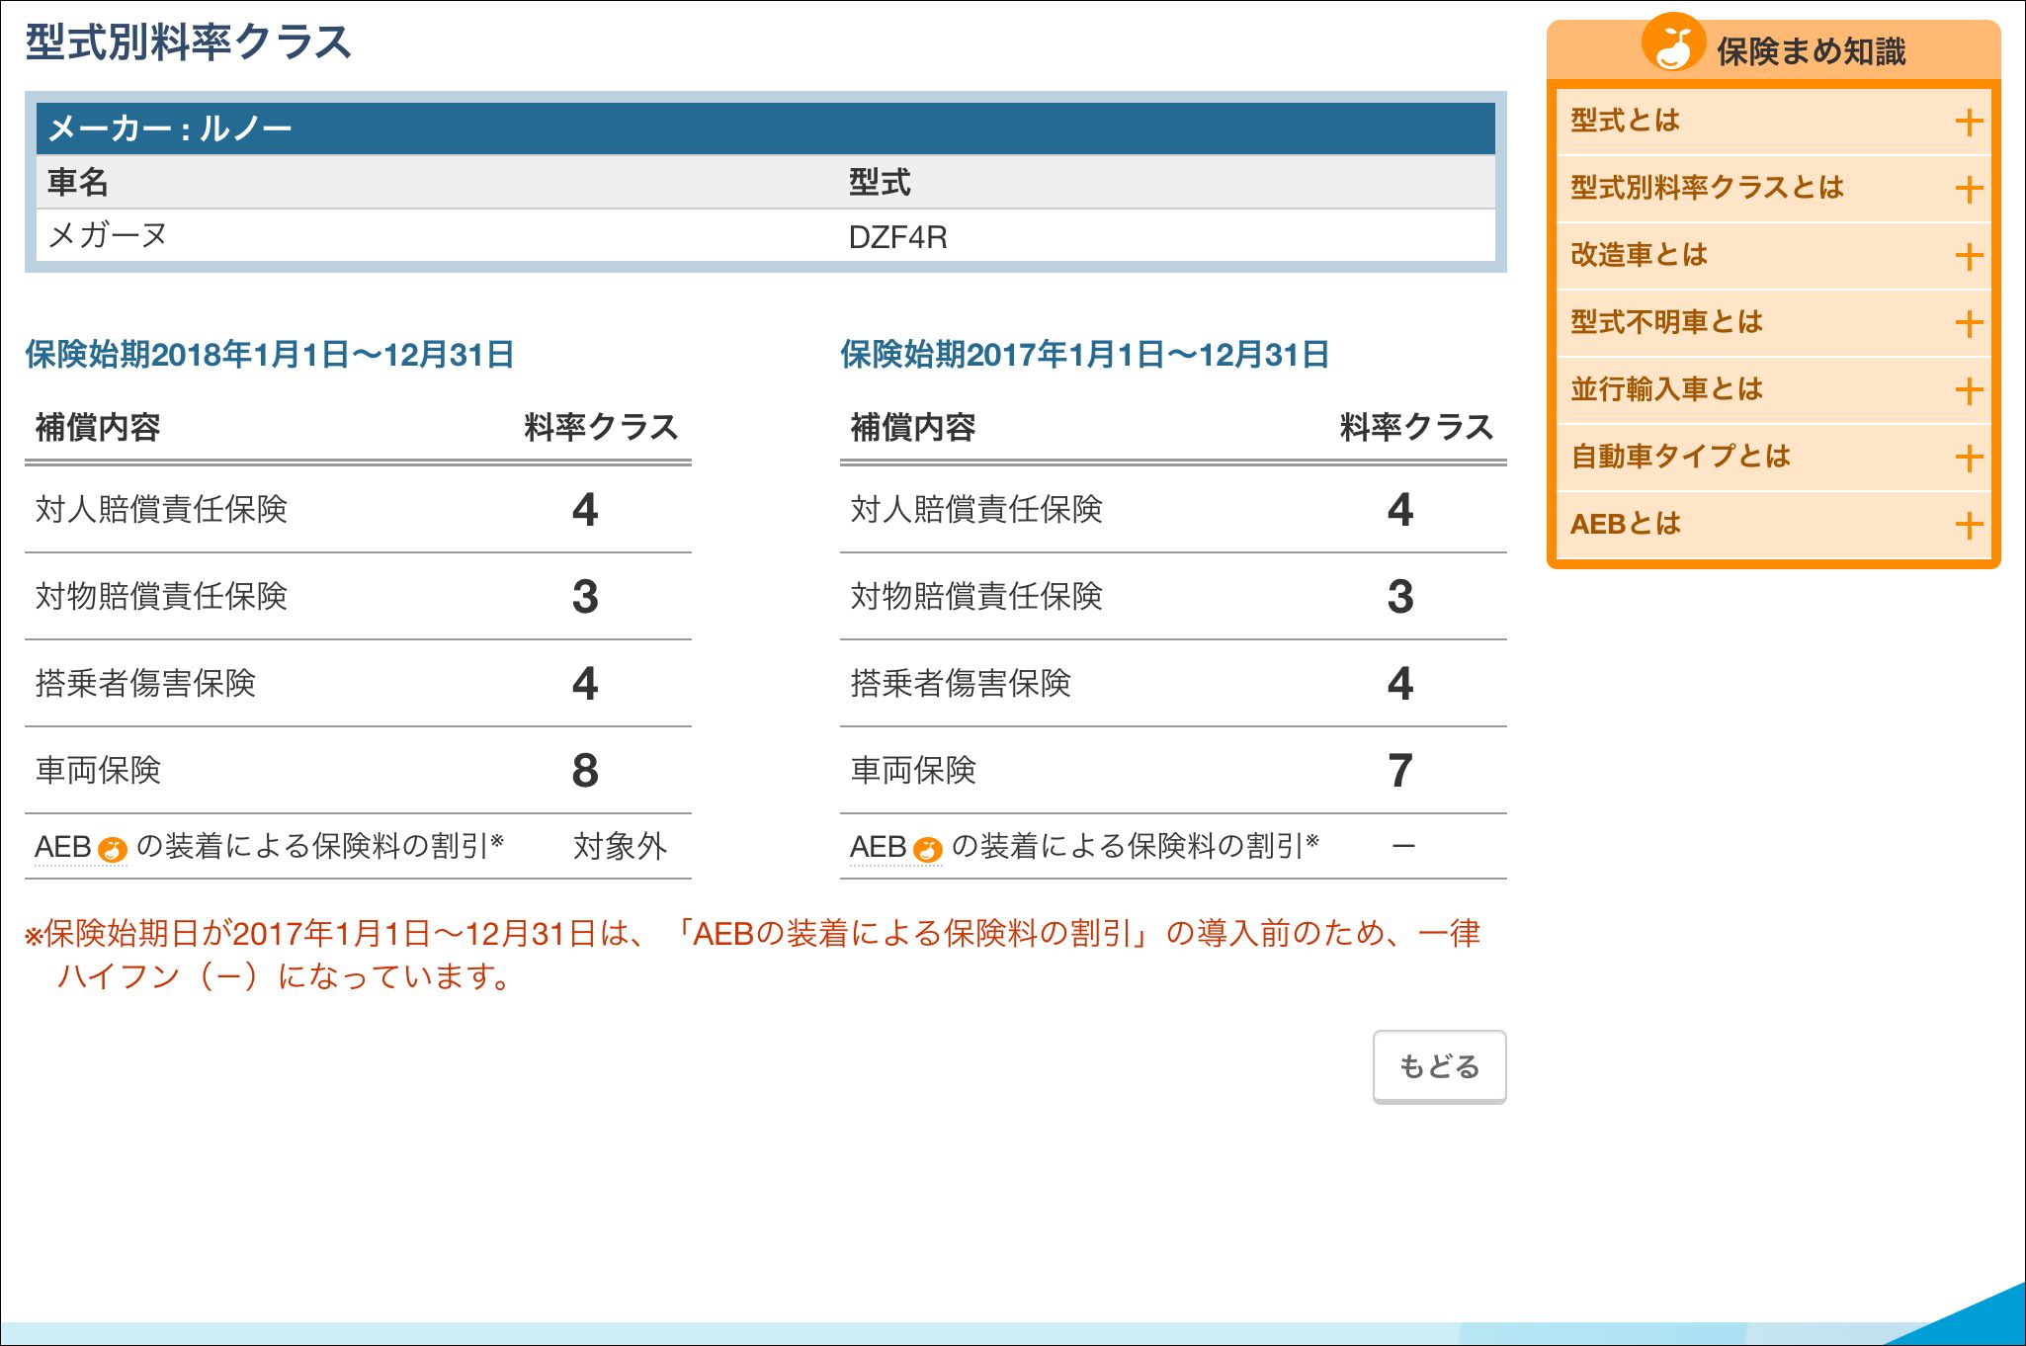Click the もどる button
Viewport: 2026px width, 1346px height.
click(x=1439, y=1066)
